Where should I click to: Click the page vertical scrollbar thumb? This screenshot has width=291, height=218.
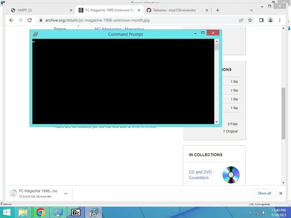(283, 114)
